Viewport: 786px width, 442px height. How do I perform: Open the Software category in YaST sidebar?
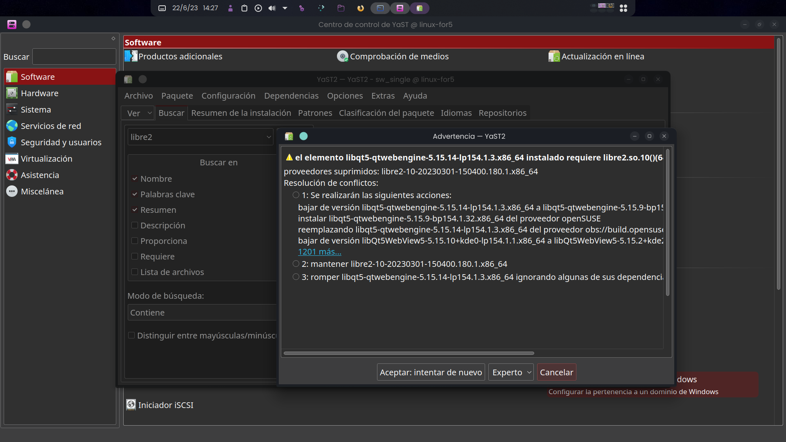(x=60, y=77)
